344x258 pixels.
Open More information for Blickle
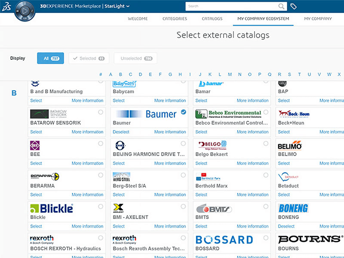pos(87,226)
